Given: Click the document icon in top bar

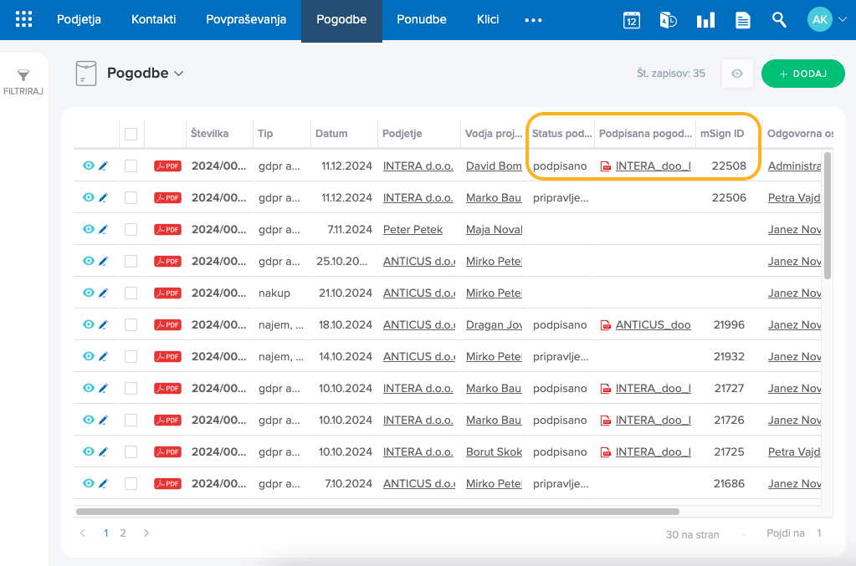Looking at the screenshot, I should pyautogui.click(x=742, y=20).
